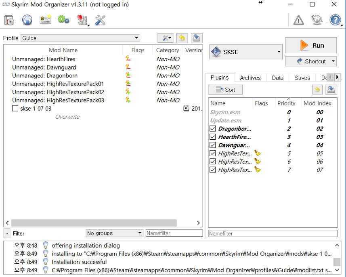Enable the skse 1 07 03 mod checkbox
Screen dimensions: 346x277
coord(15,108)
